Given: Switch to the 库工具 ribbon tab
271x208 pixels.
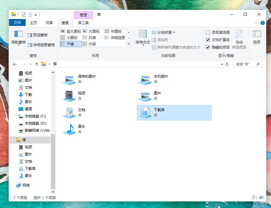Looking at the screenshot, I should click(x=83, y=23).
